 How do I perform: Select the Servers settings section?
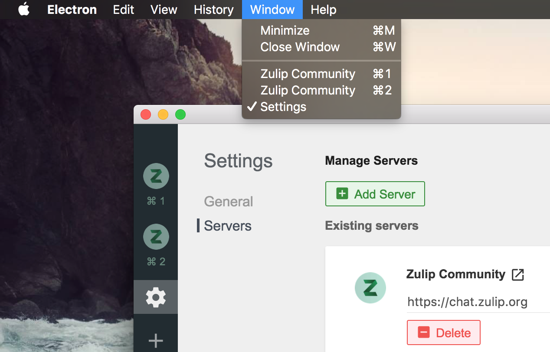point(228,226)
